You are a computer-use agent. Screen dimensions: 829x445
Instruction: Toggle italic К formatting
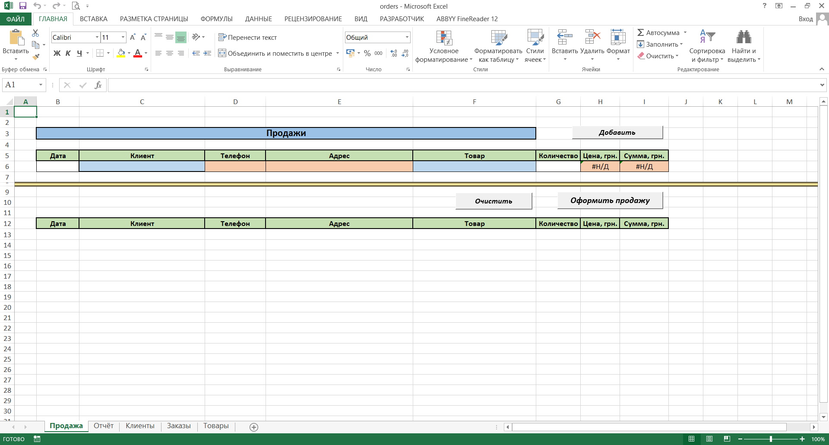(68, 53)
